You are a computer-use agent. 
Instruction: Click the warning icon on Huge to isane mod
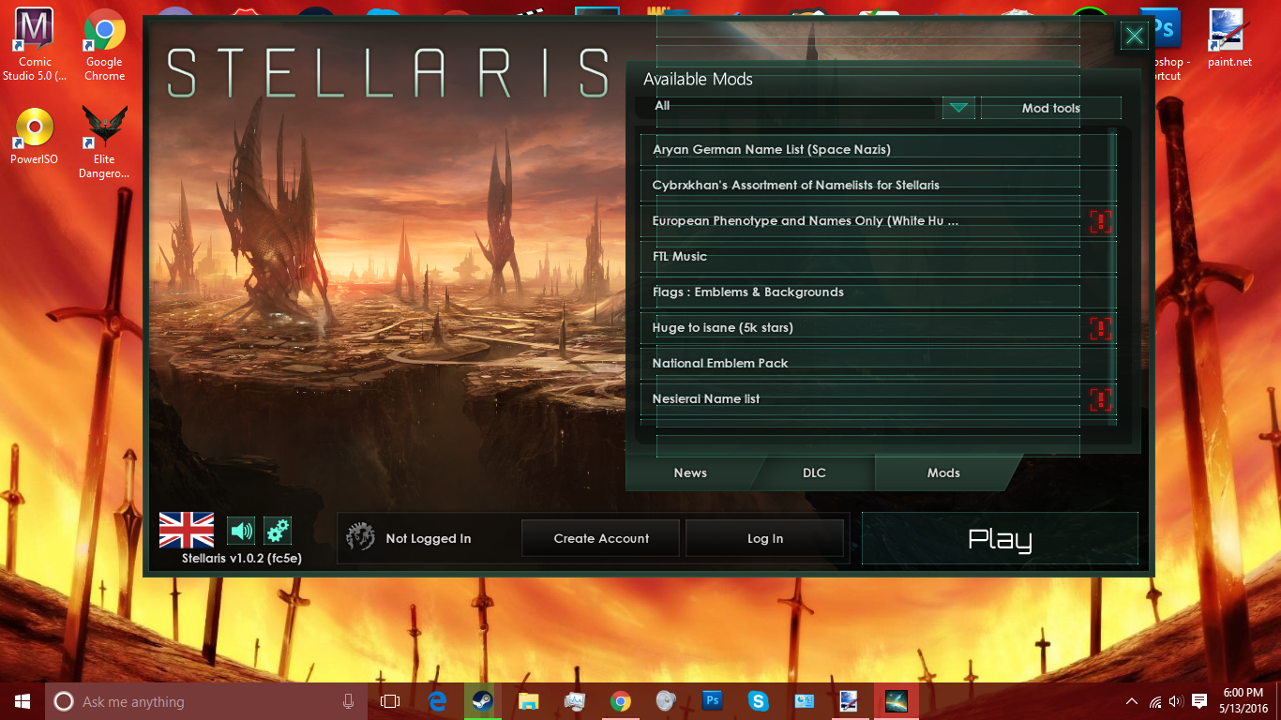point(1100,328)
